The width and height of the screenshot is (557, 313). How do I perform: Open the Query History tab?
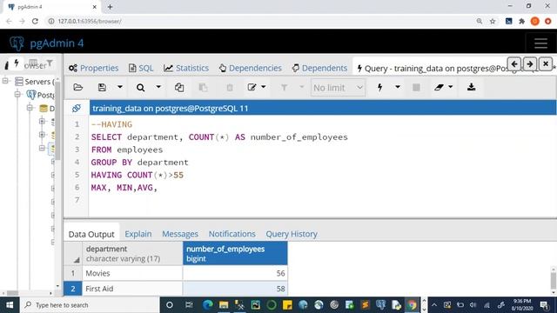tap(292, 234)
